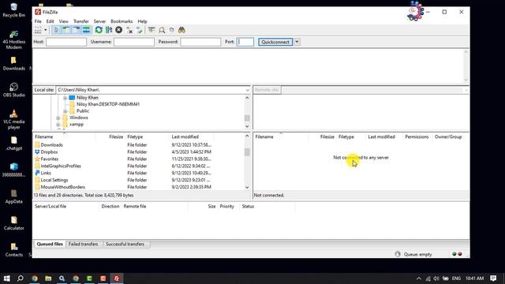Toggle synchronized browsing

click(172, 30)
